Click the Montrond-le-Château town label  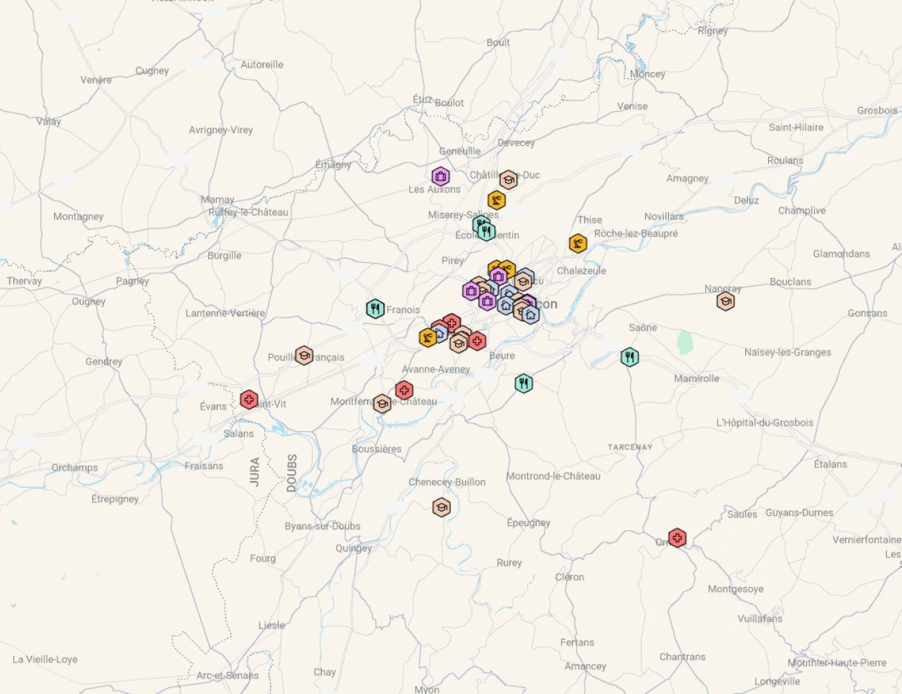click(x=553, y=476)
